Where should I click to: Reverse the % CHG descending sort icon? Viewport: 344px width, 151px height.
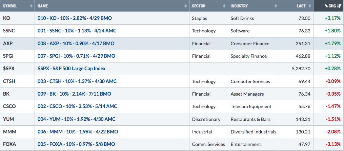[339, 6]
